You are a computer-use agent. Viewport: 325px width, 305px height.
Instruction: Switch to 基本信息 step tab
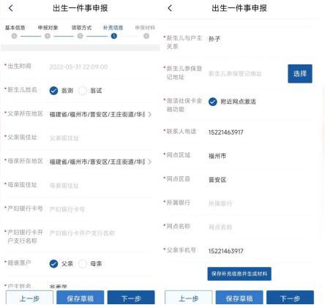15,28
